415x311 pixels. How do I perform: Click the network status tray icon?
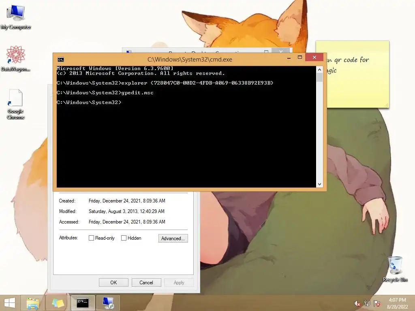click(x=367, y=303)
